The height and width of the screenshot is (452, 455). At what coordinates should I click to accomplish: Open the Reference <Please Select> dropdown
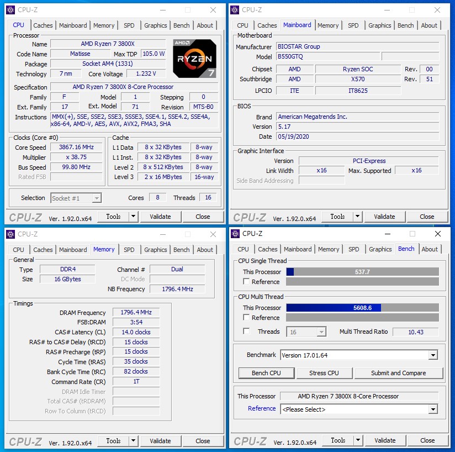(x=433, y=409)
